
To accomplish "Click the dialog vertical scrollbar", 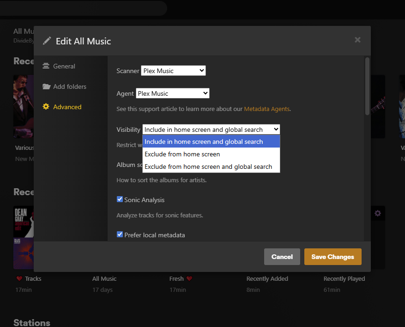I will 367,86.
